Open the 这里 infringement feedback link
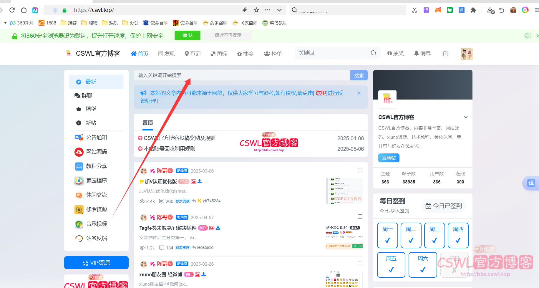 pos(321,93)
